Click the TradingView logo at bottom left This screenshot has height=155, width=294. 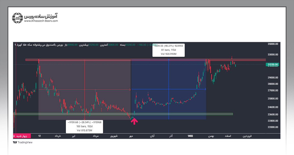click(23, 143)
